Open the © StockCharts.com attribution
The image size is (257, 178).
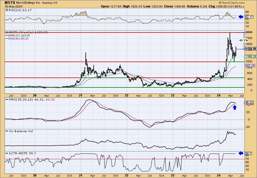(232, 3)
